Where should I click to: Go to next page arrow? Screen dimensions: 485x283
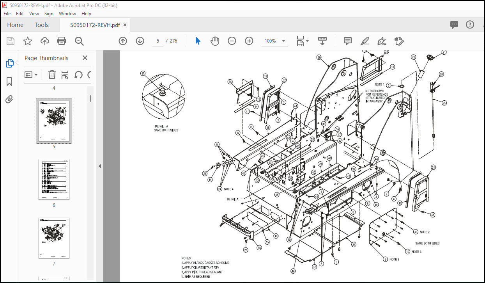click(140, 41)
